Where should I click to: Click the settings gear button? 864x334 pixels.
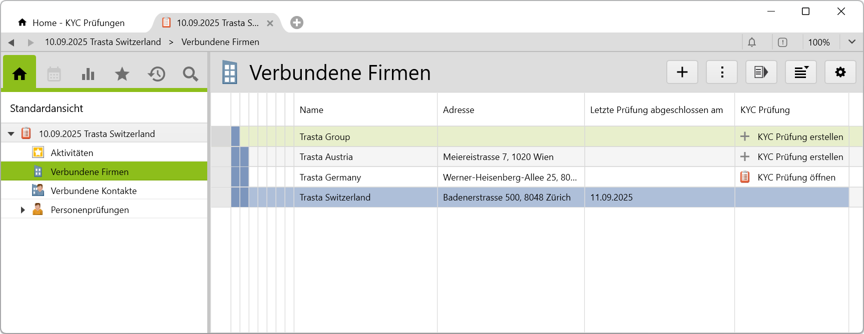click(840, 72)
